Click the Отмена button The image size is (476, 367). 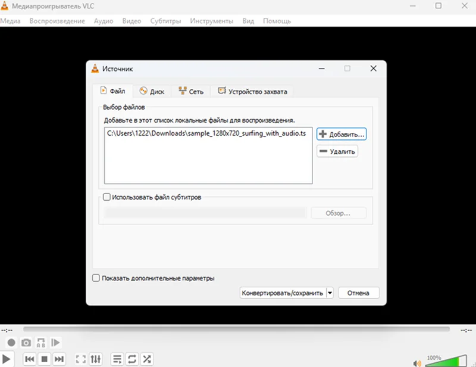[x=359, y=293]
